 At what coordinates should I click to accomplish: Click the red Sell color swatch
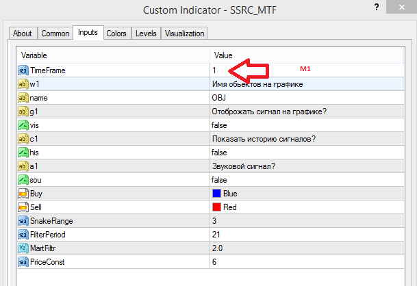point(216,207)
